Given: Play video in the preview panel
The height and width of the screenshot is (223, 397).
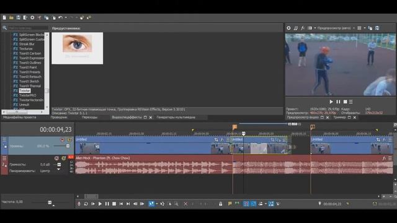Looking at the screenshot, I should [x=331, y=102].
